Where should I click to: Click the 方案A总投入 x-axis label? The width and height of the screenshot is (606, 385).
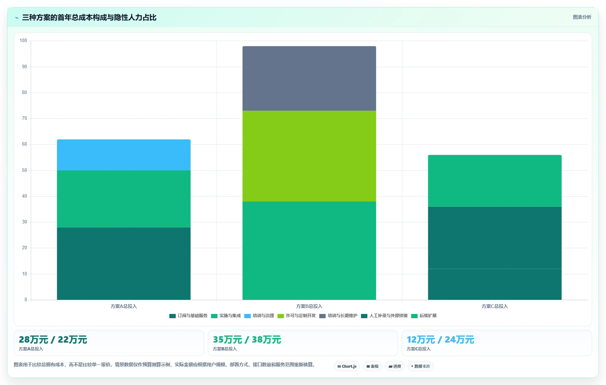(124, 306)
